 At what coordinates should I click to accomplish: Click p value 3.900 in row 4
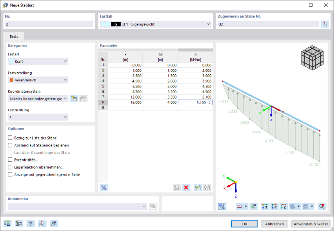point(195,81)
